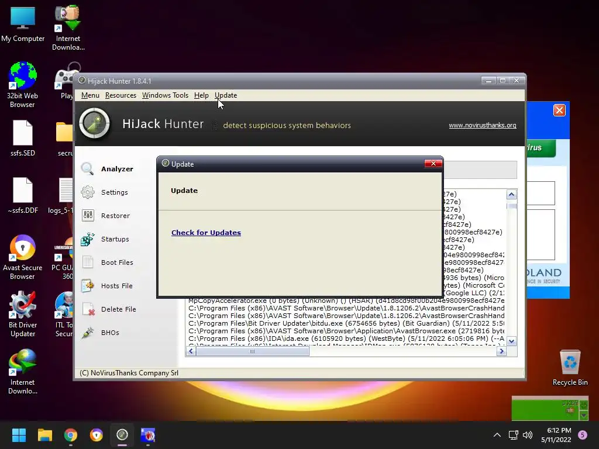Open the Settings gear icon in sidebar
The width and height of the screenshot is (599, 449).
point(88,192)
